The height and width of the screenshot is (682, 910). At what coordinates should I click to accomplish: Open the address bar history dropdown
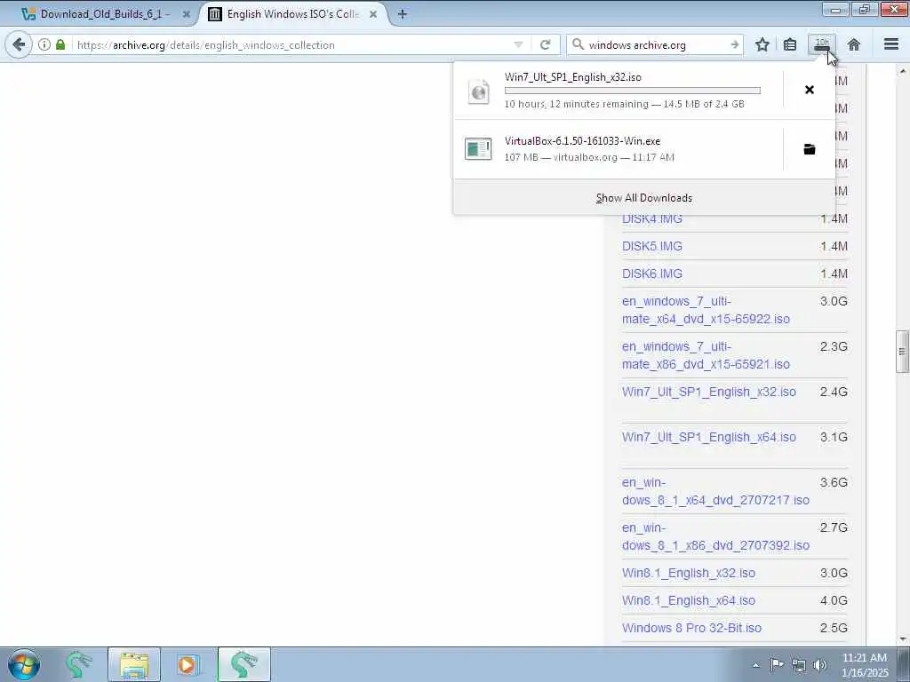tap(518, 44)
